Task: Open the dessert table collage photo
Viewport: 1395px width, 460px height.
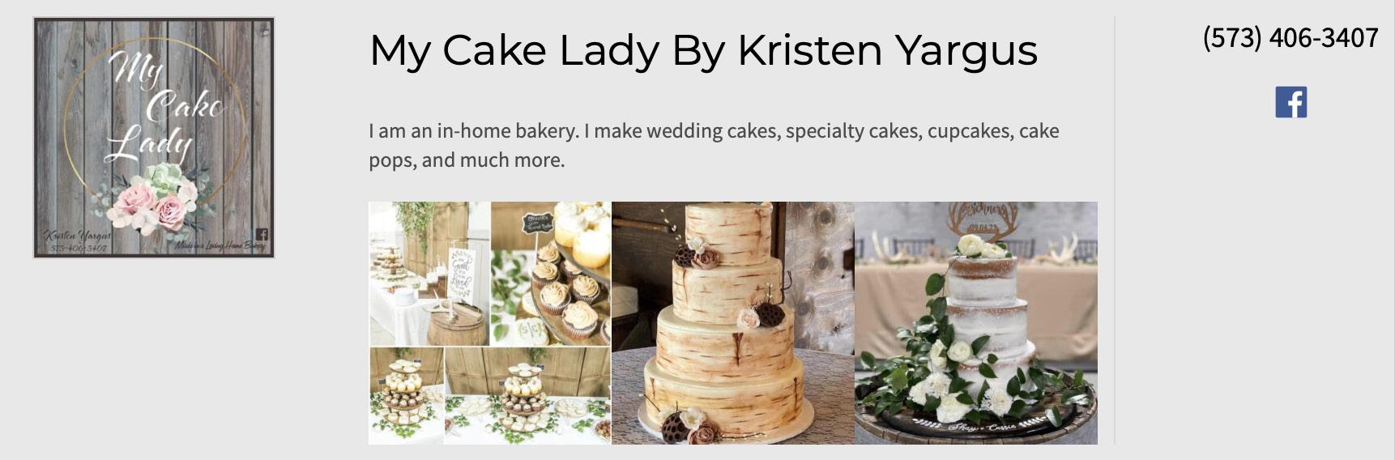Action: (429, 274)
